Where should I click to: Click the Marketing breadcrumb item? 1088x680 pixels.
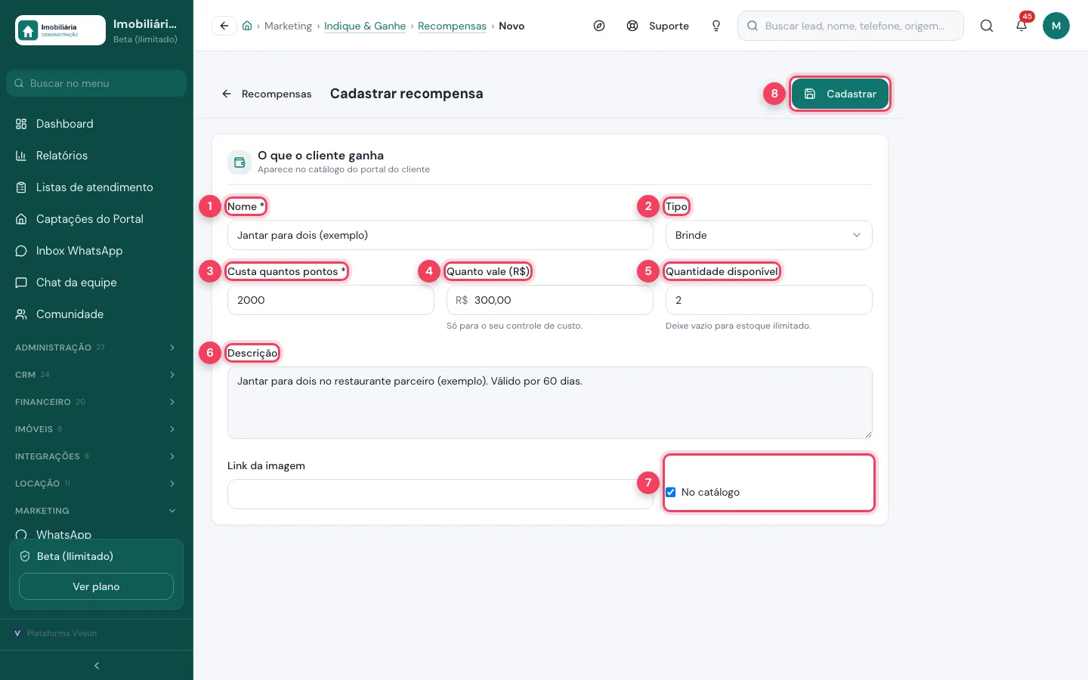click(288, 26)
